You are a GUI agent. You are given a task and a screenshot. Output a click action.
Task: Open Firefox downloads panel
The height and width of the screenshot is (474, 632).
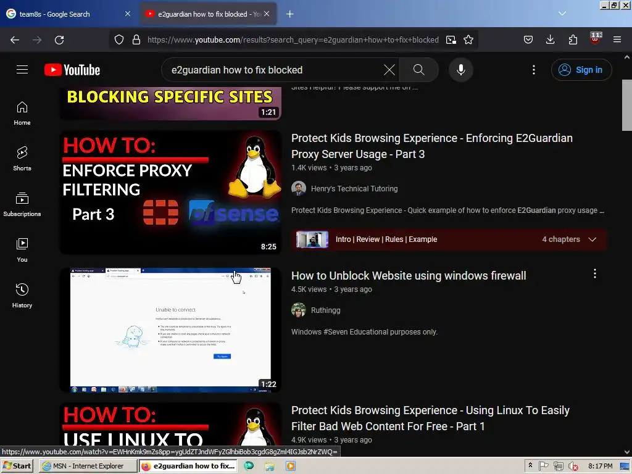pos(550,39)
